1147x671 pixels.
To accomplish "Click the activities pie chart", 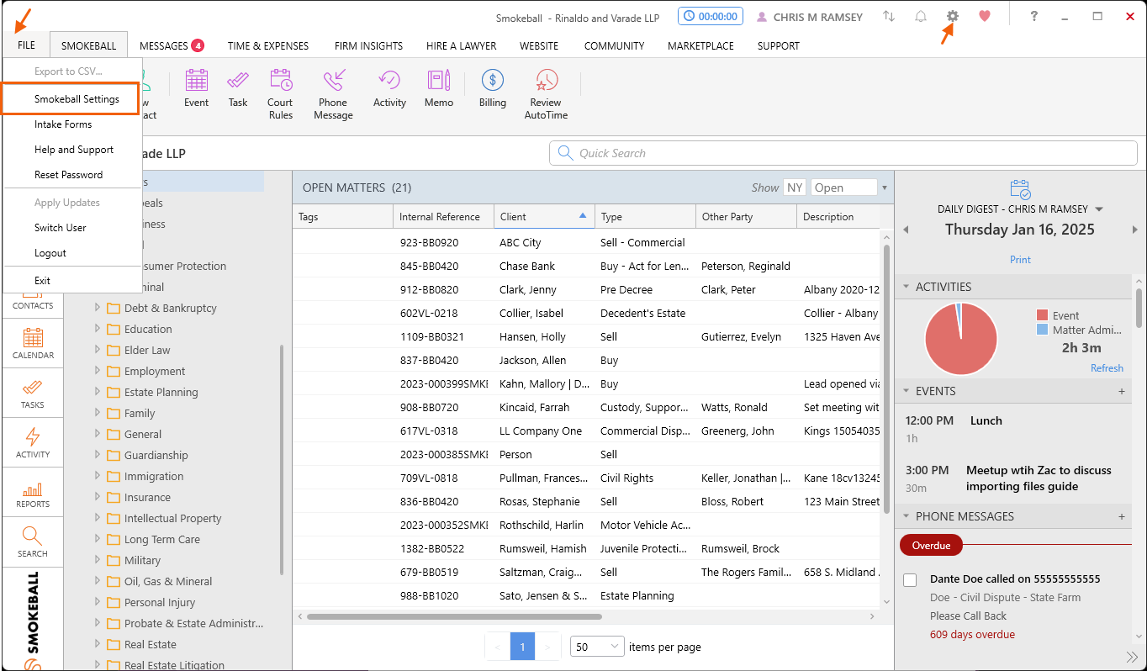I will pyautogui.click(x=960, y=339).
